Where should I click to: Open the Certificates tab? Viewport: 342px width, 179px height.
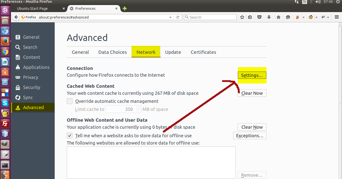203,52
